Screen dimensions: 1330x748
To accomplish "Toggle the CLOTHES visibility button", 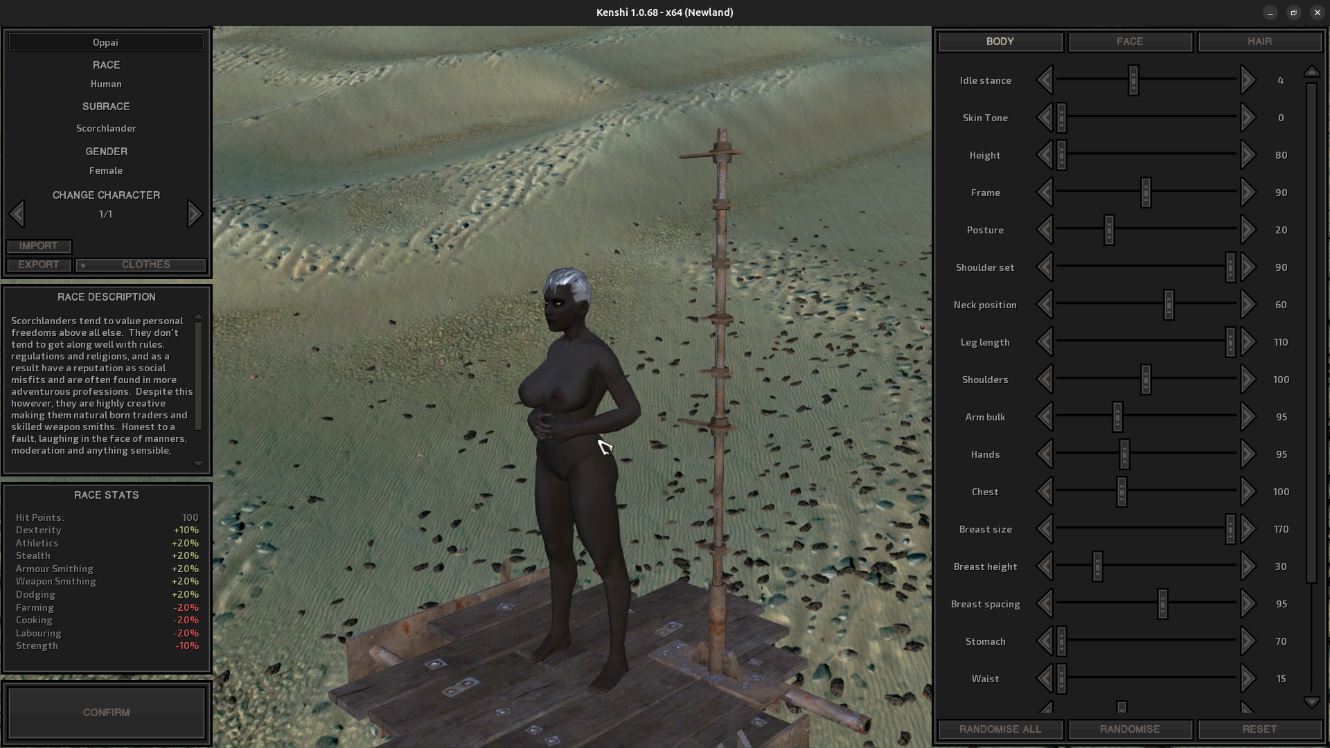I will pos(141,265).
